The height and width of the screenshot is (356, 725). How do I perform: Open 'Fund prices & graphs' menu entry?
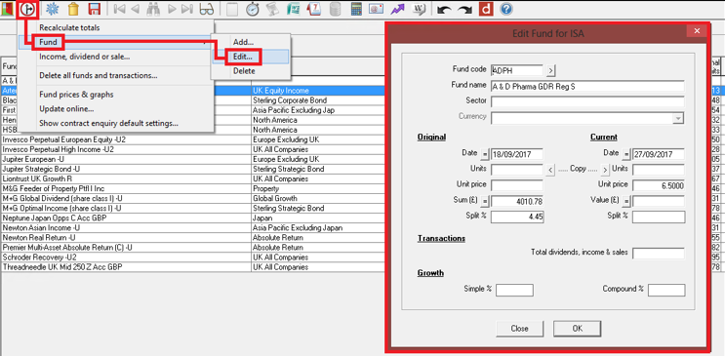pos(115,95)
